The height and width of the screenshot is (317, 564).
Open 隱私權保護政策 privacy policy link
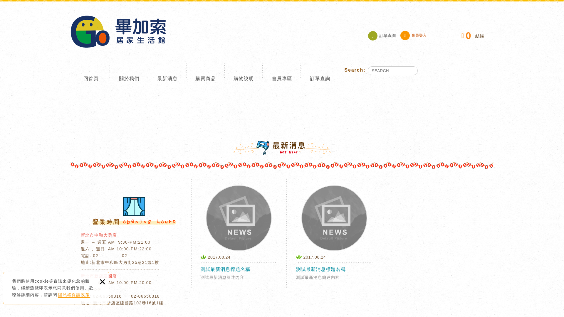(74, 295)
